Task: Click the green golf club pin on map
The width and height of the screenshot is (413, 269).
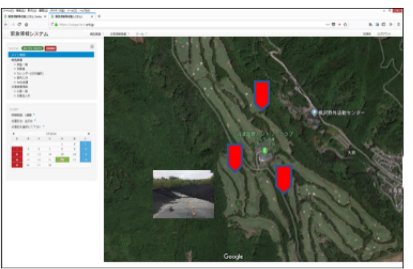Action: pyautogui.click(x=264, y=151)
